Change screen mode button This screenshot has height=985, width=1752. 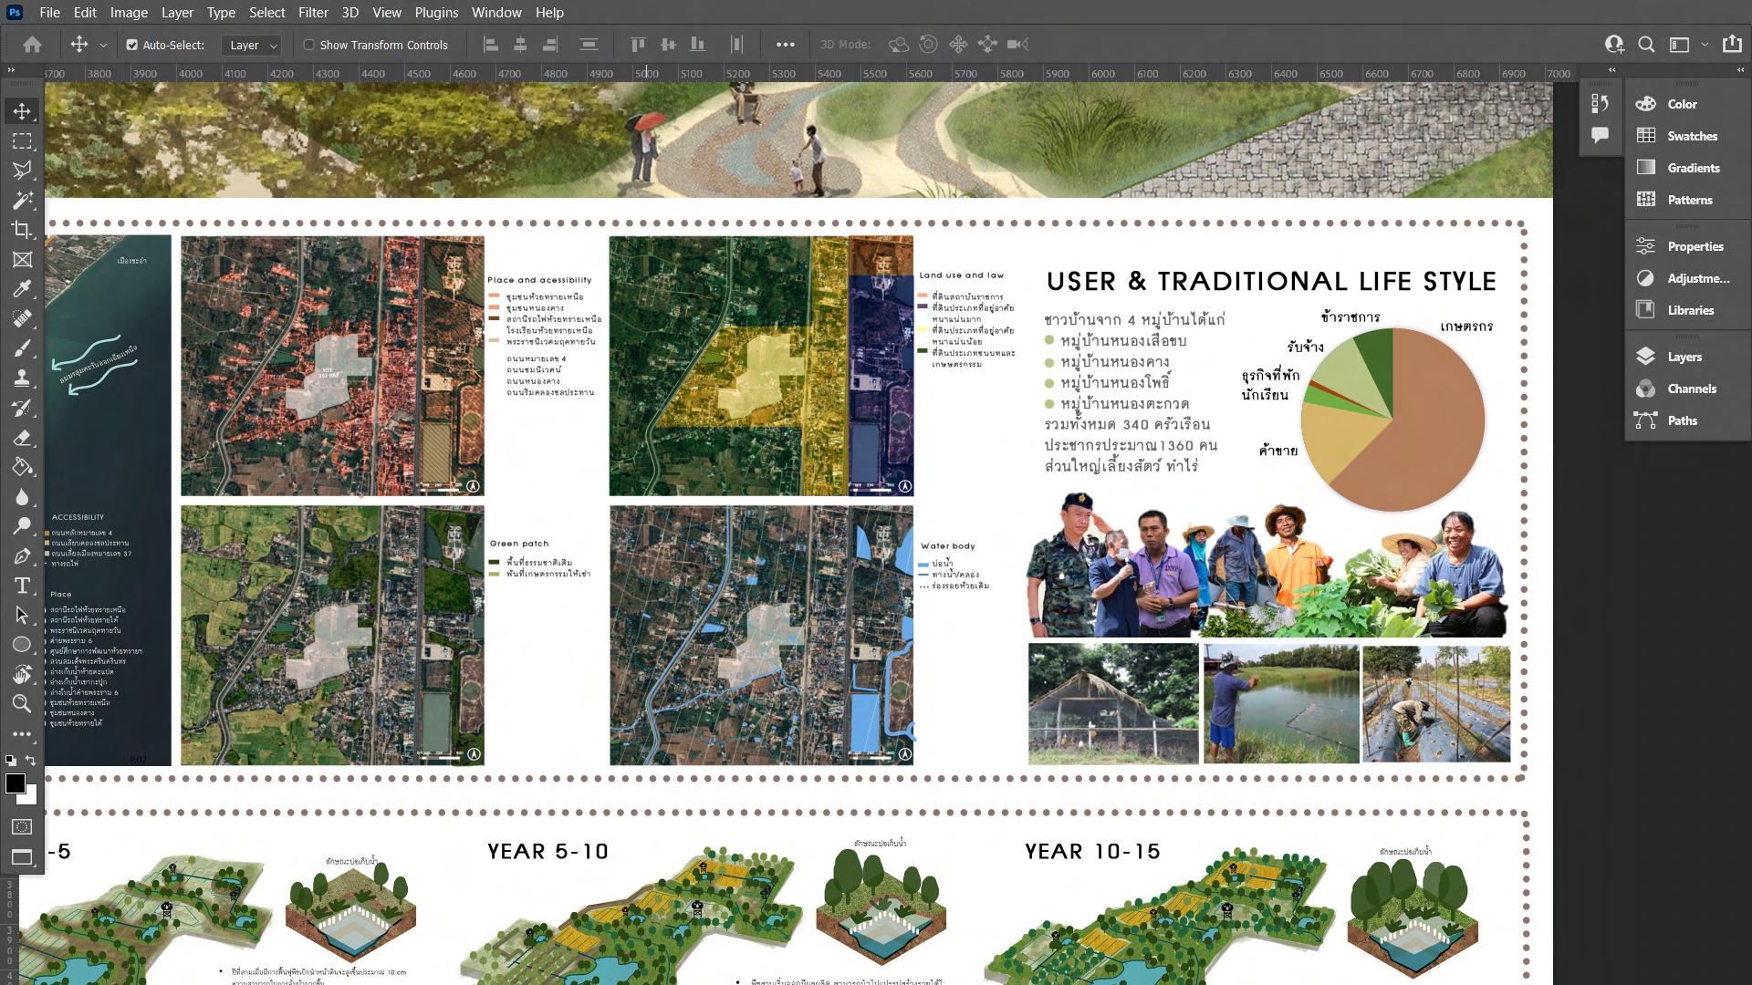[x=22, y=857]
